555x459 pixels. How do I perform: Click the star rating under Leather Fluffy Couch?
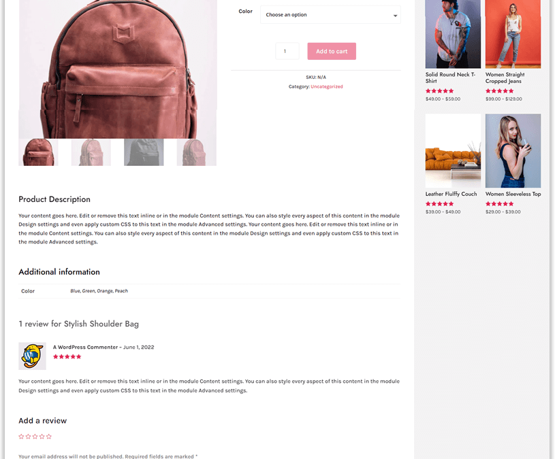click(439, 204)
